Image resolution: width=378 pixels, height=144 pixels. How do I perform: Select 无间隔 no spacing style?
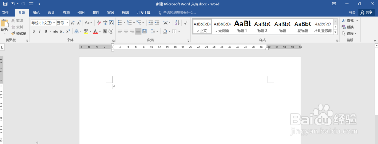click(x=222, y=26)
